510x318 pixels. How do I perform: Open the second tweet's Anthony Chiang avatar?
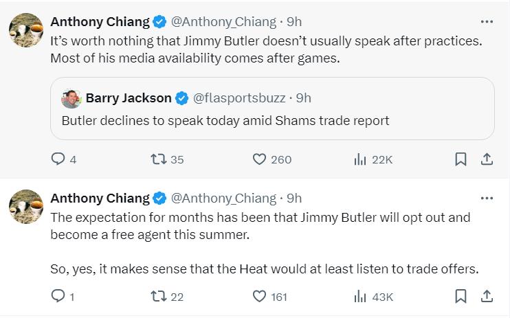(x=26, y=207)
